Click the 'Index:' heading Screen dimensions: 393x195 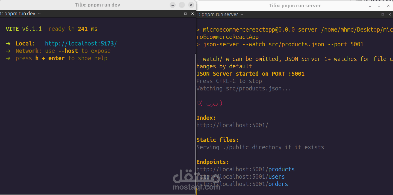[206, 118]
